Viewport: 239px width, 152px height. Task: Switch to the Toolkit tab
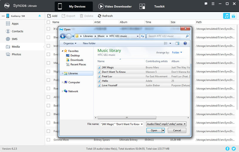[152, 6]
